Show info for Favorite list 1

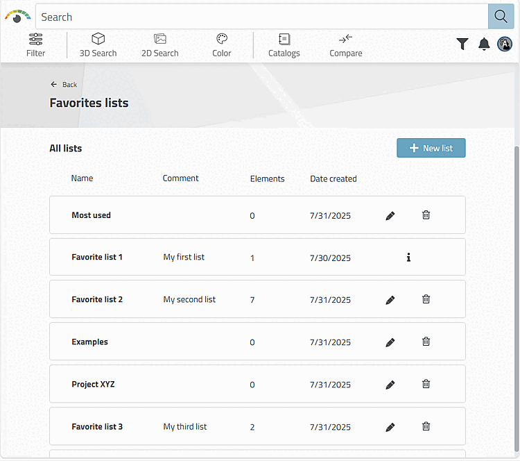pyautogui.click(x=408, y=258)
